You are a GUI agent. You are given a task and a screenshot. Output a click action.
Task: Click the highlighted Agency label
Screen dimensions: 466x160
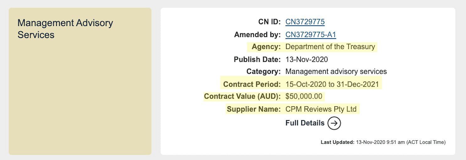266,47
